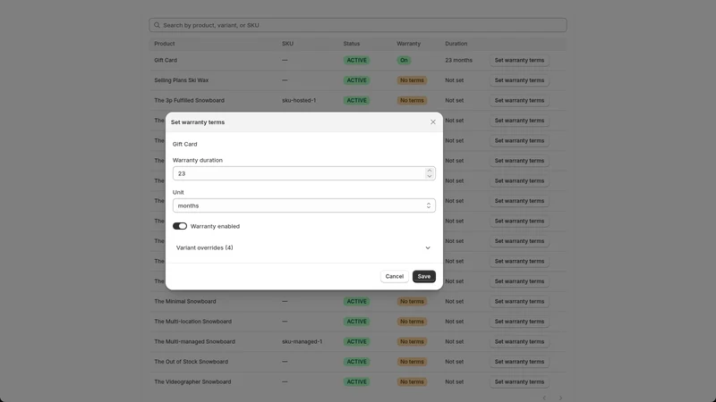Save the warranty terms
Screen dimensions: 716x402
point(423,277)
